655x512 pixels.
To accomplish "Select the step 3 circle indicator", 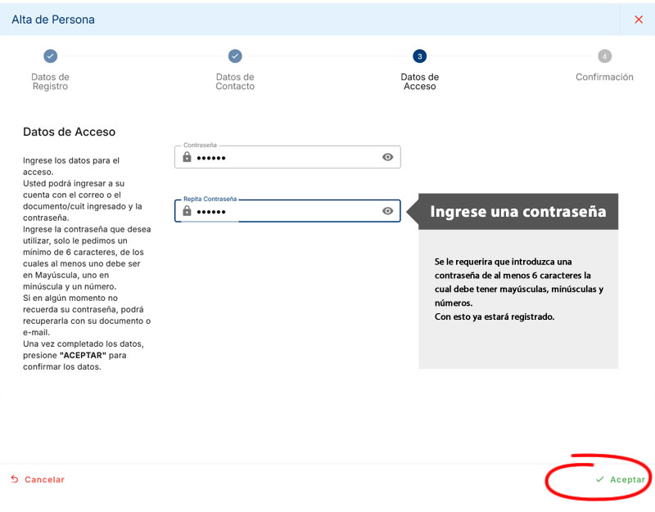I will (x=419, y=56).
